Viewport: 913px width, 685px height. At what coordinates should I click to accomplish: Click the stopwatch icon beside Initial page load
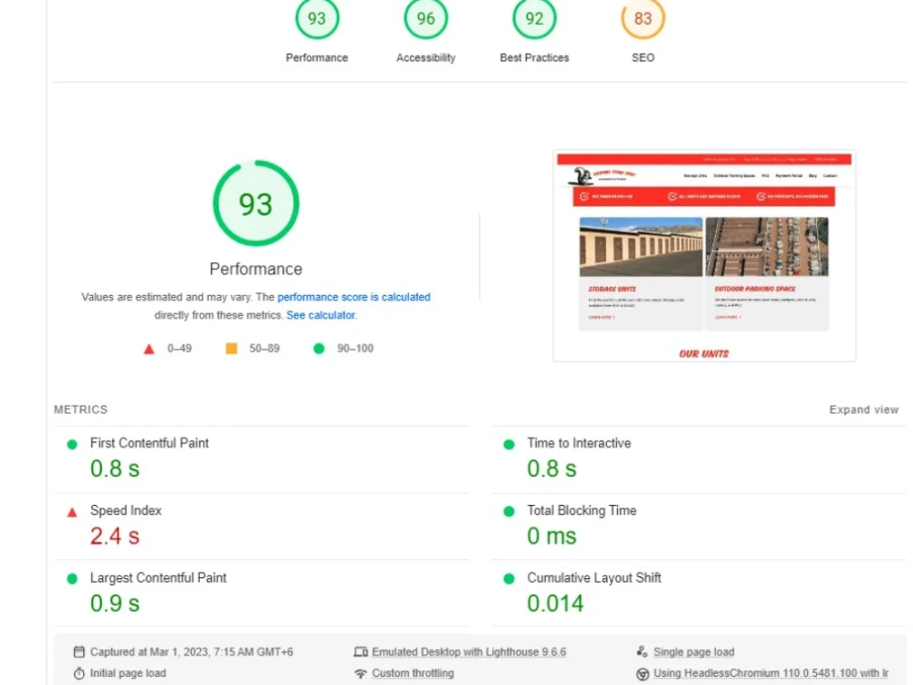pyautogui.click(x=79, y=673)
